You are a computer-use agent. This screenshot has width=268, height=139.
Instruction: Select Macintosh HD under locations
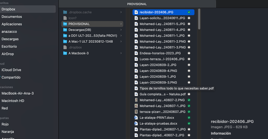tap(13, 101)
